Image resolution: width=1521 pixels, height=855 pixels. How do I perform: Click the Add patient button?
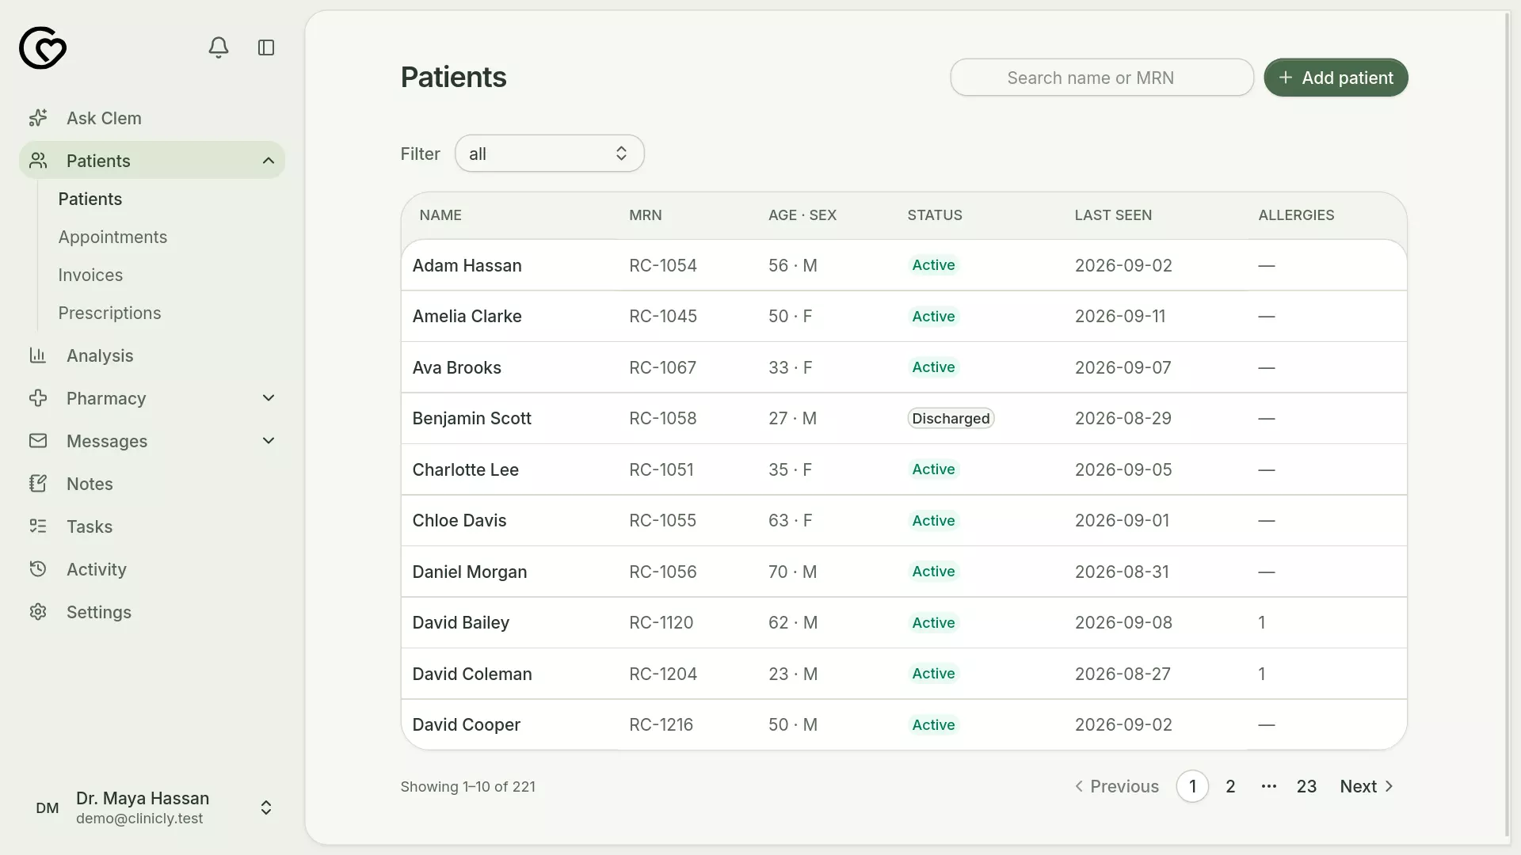1336,78
